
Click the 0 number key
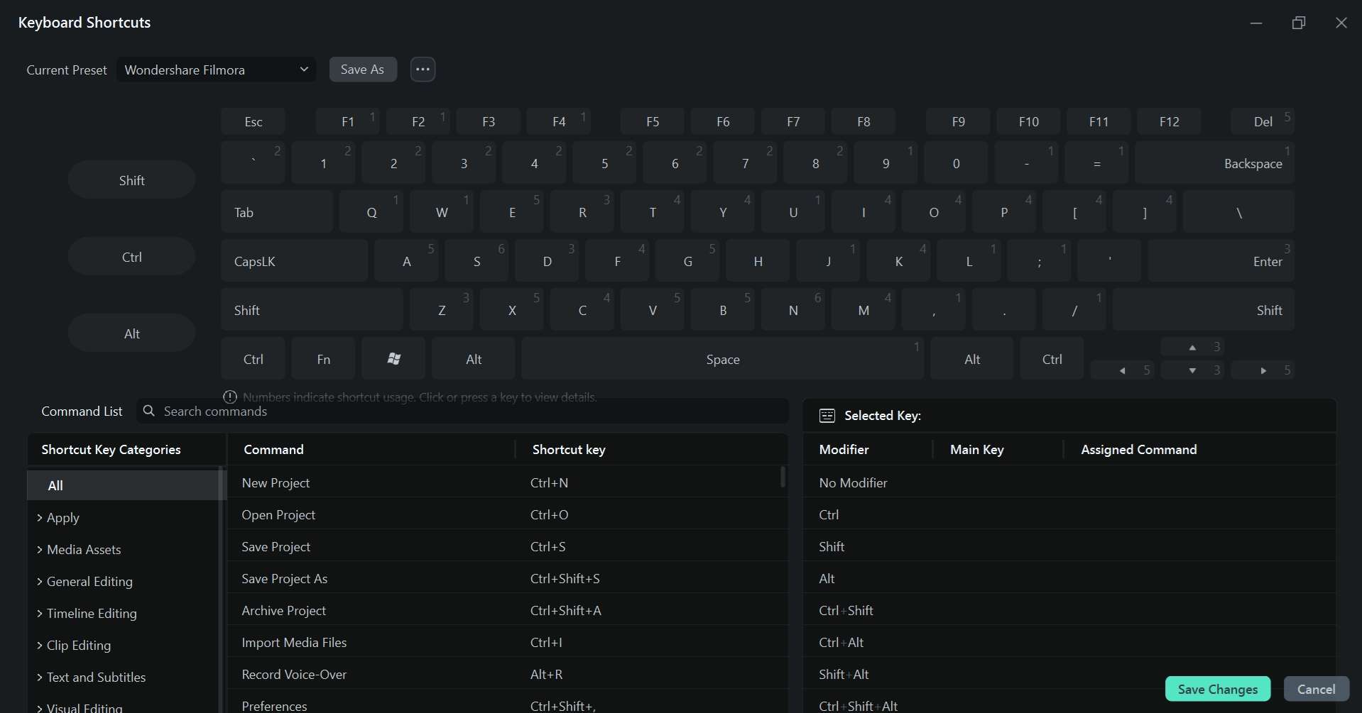(x=956, y=162)
